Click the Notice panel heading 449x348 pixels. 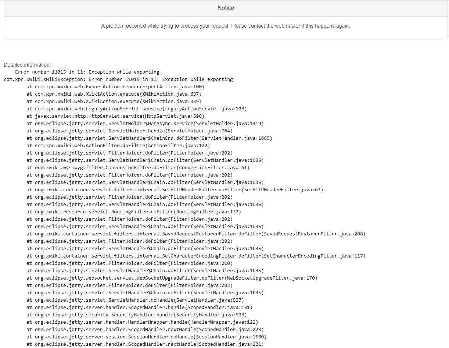pos(225,8)
